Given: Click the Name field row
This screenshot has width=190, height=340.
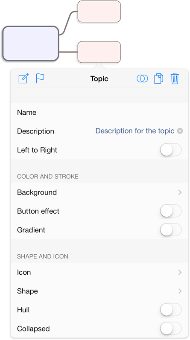Looking at the screenshot, I should 99,112.
